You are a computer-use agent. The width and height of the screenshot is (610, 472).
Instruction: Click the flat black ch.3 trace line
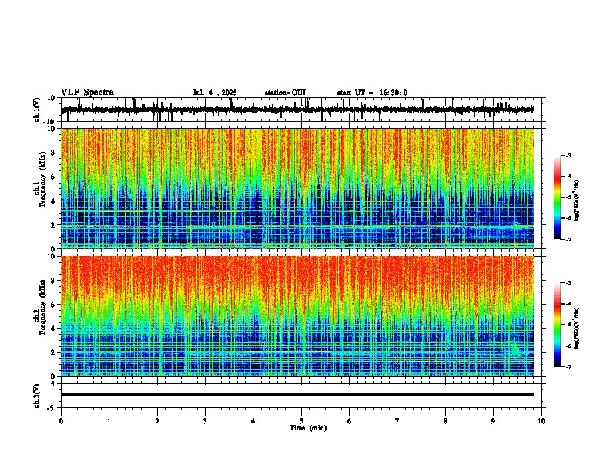point(297,395)
